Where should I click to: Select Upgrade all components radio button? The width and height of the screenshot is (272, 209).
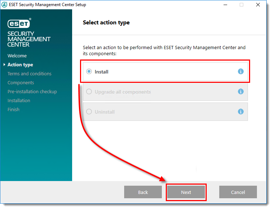click(89, 91)
